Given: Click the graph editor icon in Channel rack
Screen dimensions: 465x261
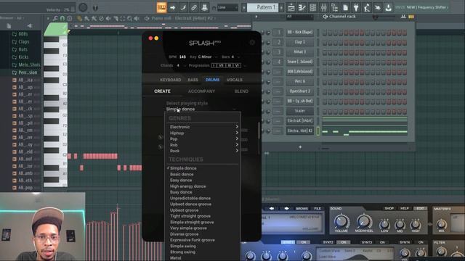Looking at the screenshot, I should [x=403, y=17].
